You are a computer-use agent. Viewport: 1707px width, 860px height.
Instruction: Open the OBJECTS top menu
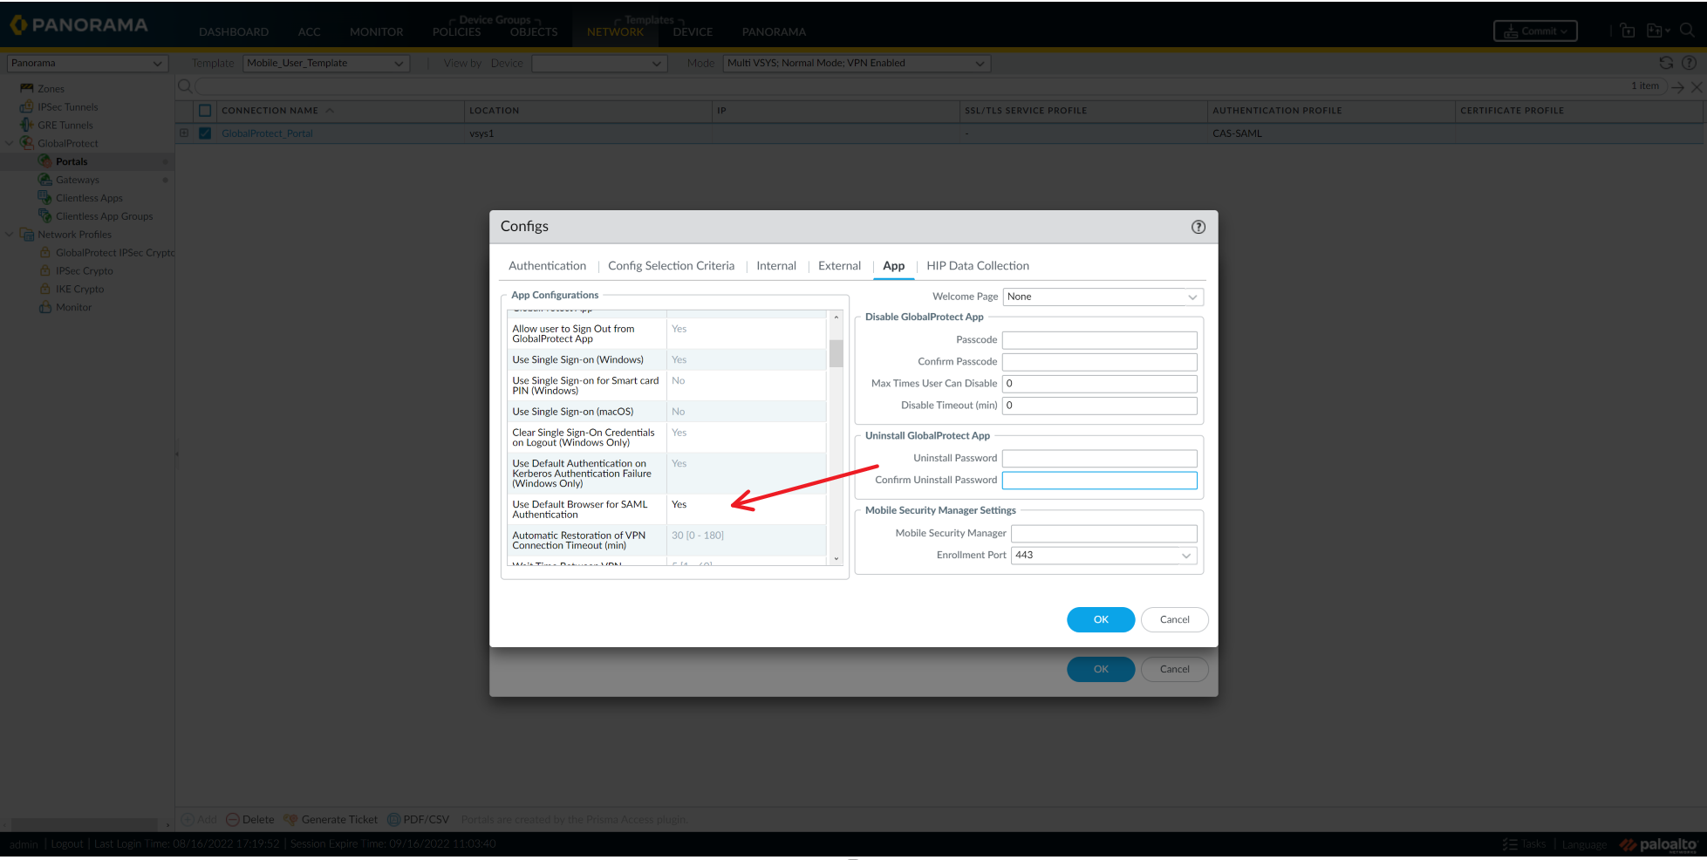[534, 32]
